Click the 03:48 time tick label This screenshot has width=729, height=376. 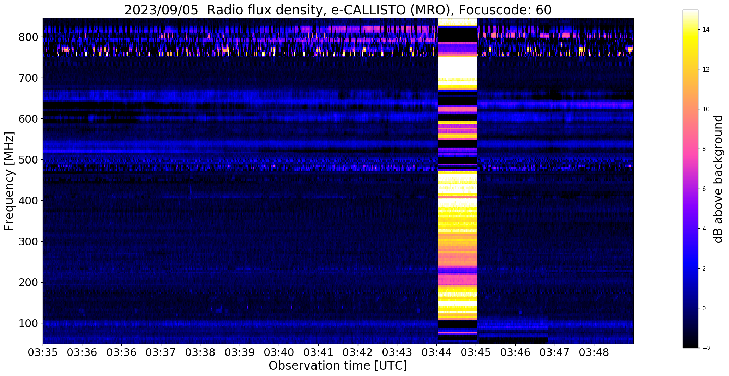tap(594, 352)
